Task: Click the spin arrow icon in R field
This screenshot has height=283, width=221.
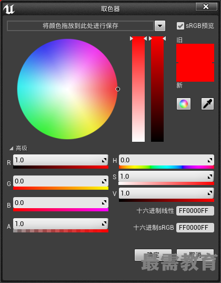Action: [x=104, y=160]
